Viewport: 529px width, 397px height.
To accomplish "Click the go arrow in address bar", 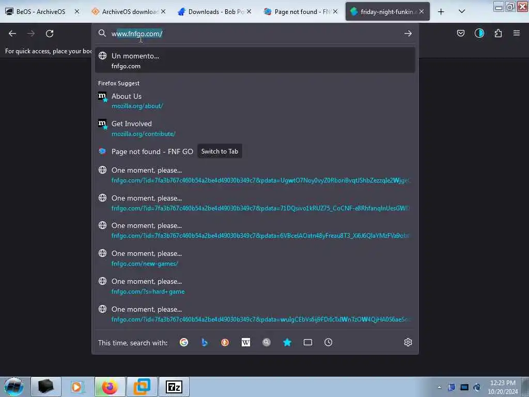I will [408, 34].
